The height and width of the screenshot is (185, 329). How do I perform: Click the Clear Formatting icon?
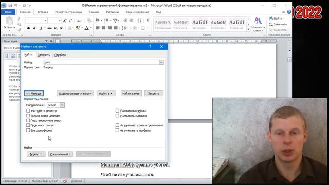point(89,21)
